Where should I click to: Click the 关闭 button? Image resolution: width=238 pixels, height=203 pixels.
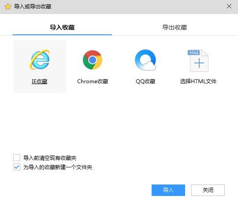tap(208, 190)
